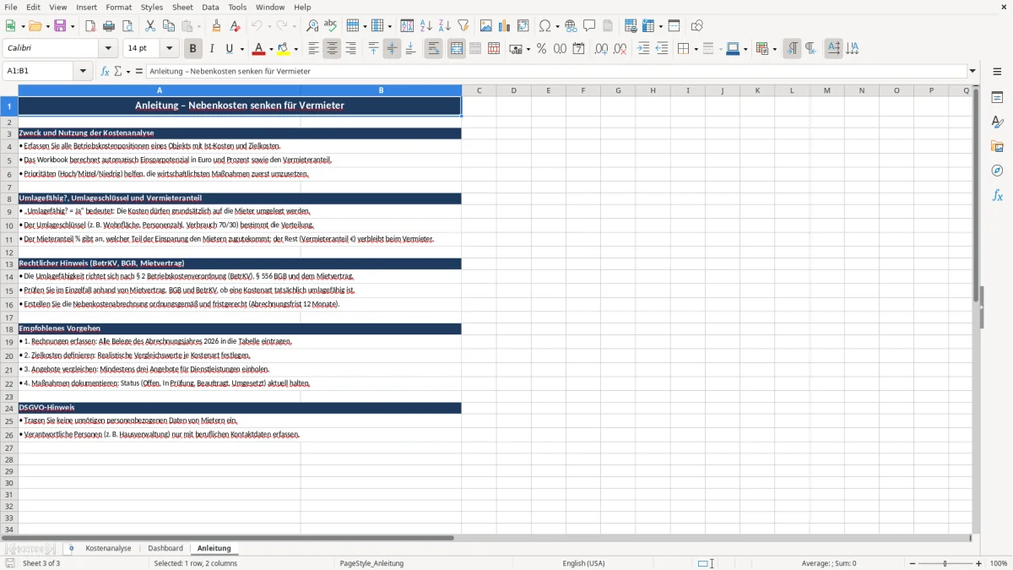Click the 100% zoom level

point(999,563)
